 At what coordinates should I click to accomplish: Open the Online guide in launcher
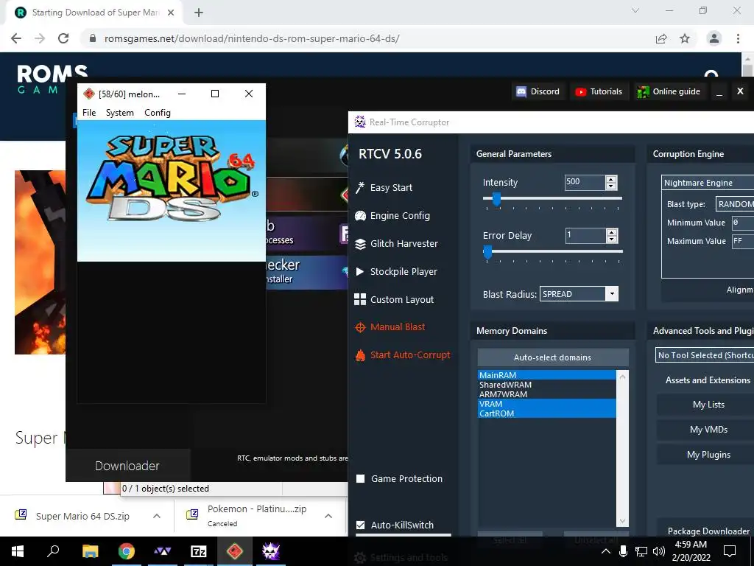pyautogui.click(x=669, y=91)
